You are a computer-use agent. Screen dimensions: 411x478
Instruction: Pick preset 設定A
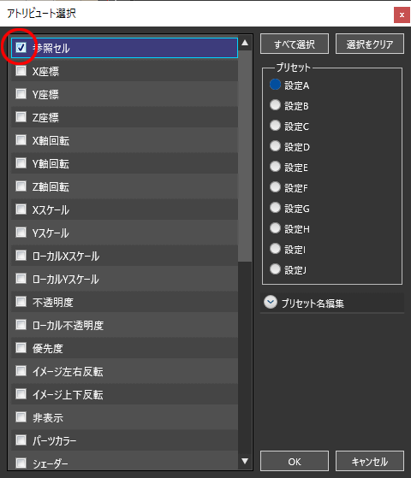coord(275,85)
